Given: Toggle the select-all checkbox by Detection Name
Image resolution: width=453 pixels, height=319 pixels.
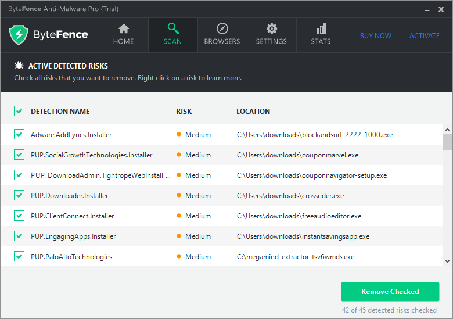Looking at the screenshot, I should [x=19, y=111].
